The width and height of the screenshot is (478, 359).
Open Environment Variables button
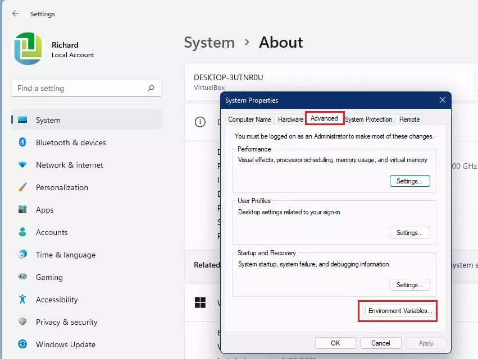pyautogui.click(x=400, y=311)
